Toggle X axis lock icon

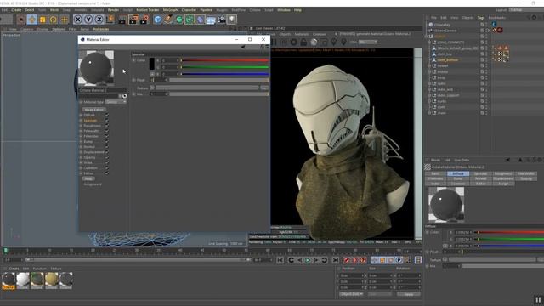click(78, 20)
